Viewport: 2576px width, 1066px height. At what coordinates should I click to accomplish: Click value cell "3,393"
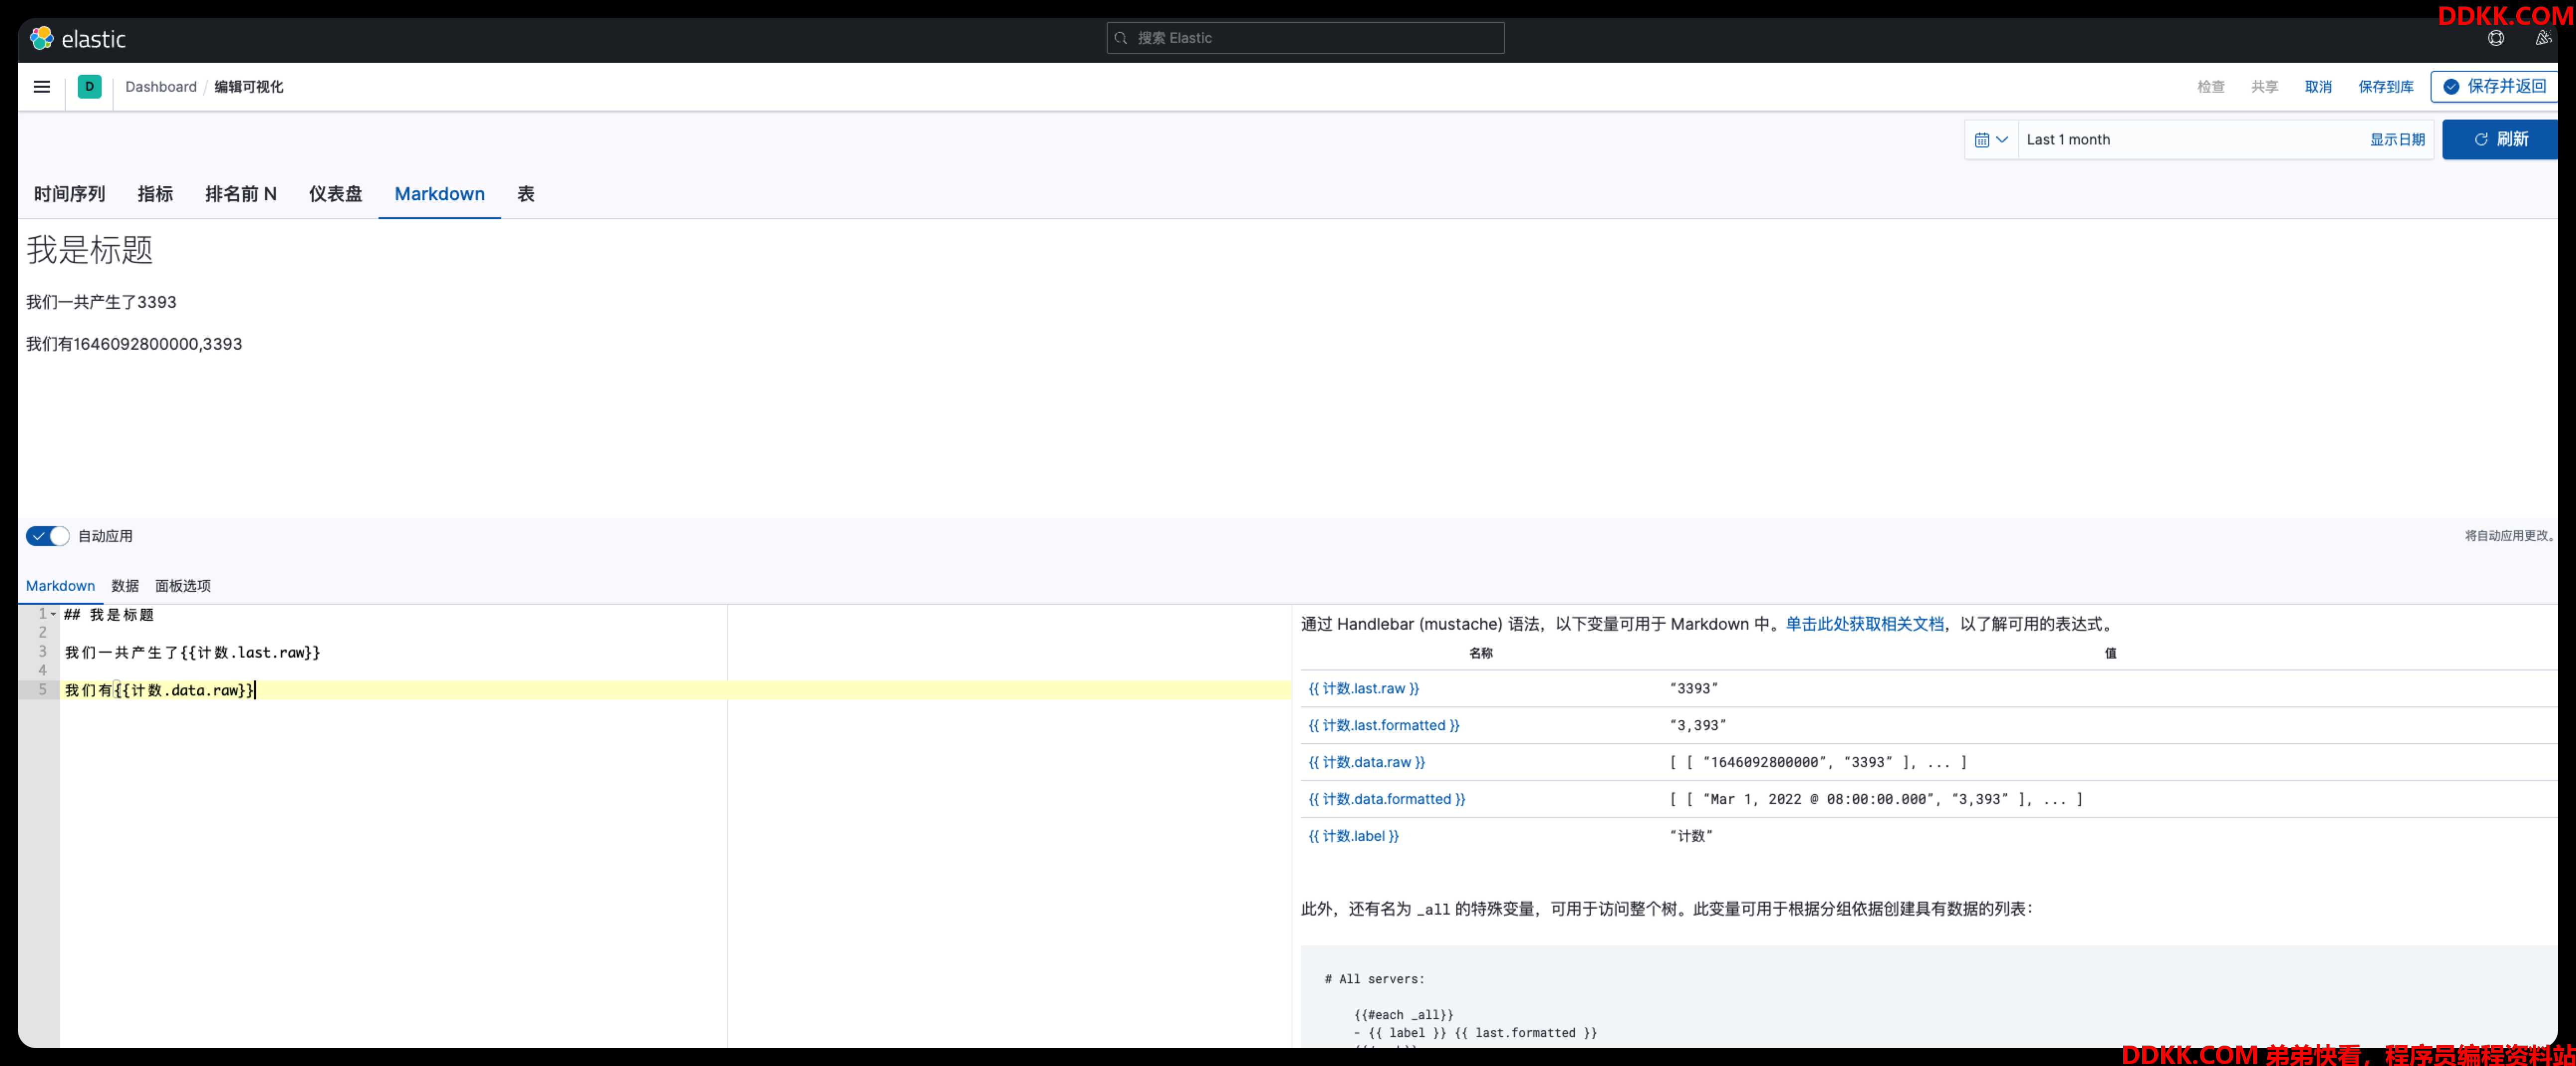(x=1697, y=726)
